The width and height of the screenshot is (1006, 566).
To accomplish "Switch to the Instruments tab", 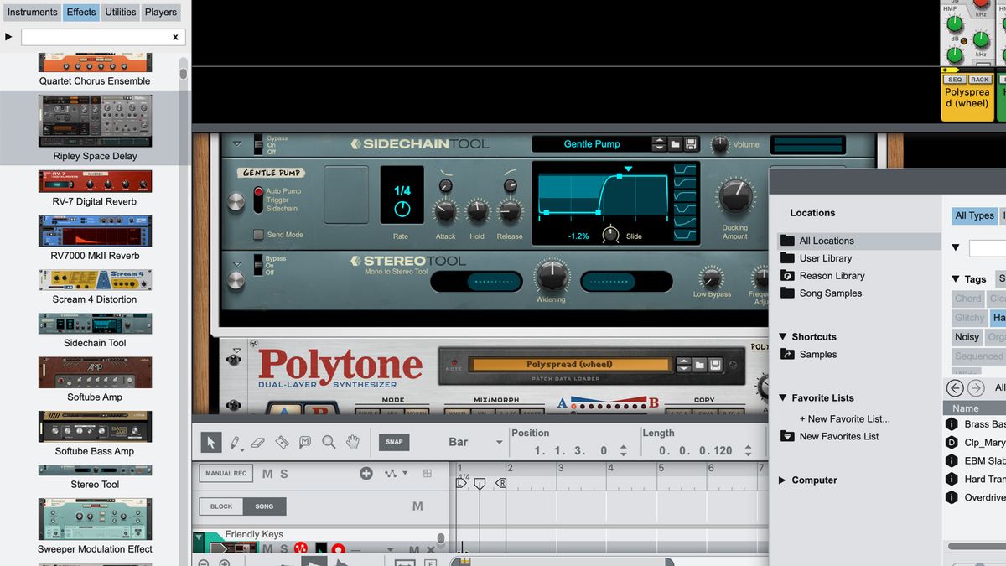I will click(32, 12).
